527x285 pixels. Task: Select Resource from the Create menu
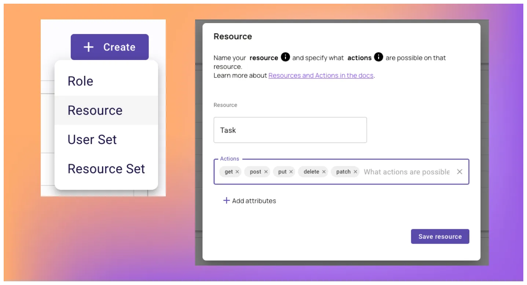click(95, 110)
